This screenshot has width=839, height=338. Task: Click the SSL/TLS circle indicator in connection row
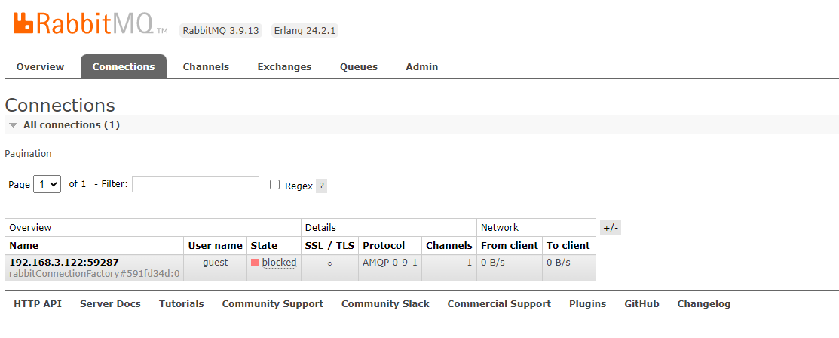tap(329, 263)
